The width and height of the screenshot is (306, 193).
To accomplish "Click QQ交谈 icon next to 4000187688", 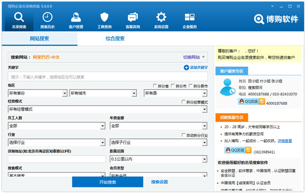I will [251, 102].
